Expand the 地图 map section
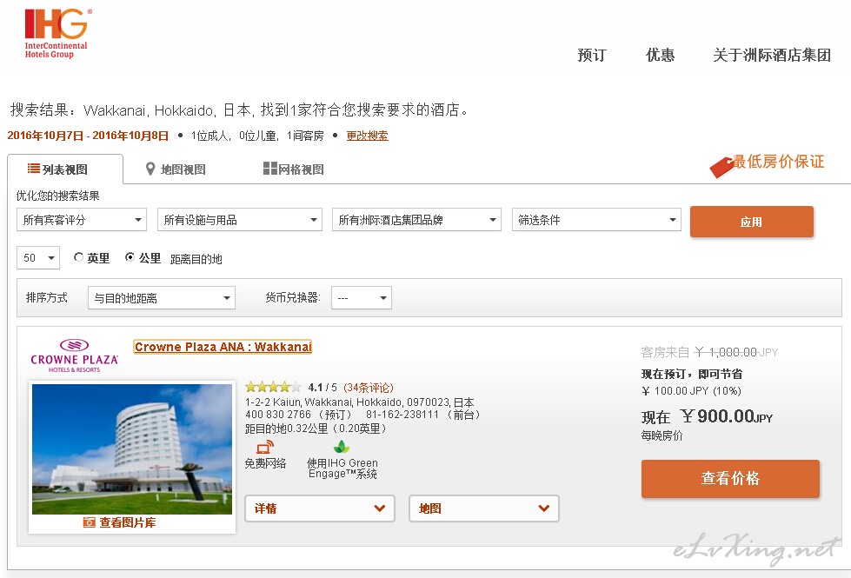This screenshot has height=578, width=851. 484,508
